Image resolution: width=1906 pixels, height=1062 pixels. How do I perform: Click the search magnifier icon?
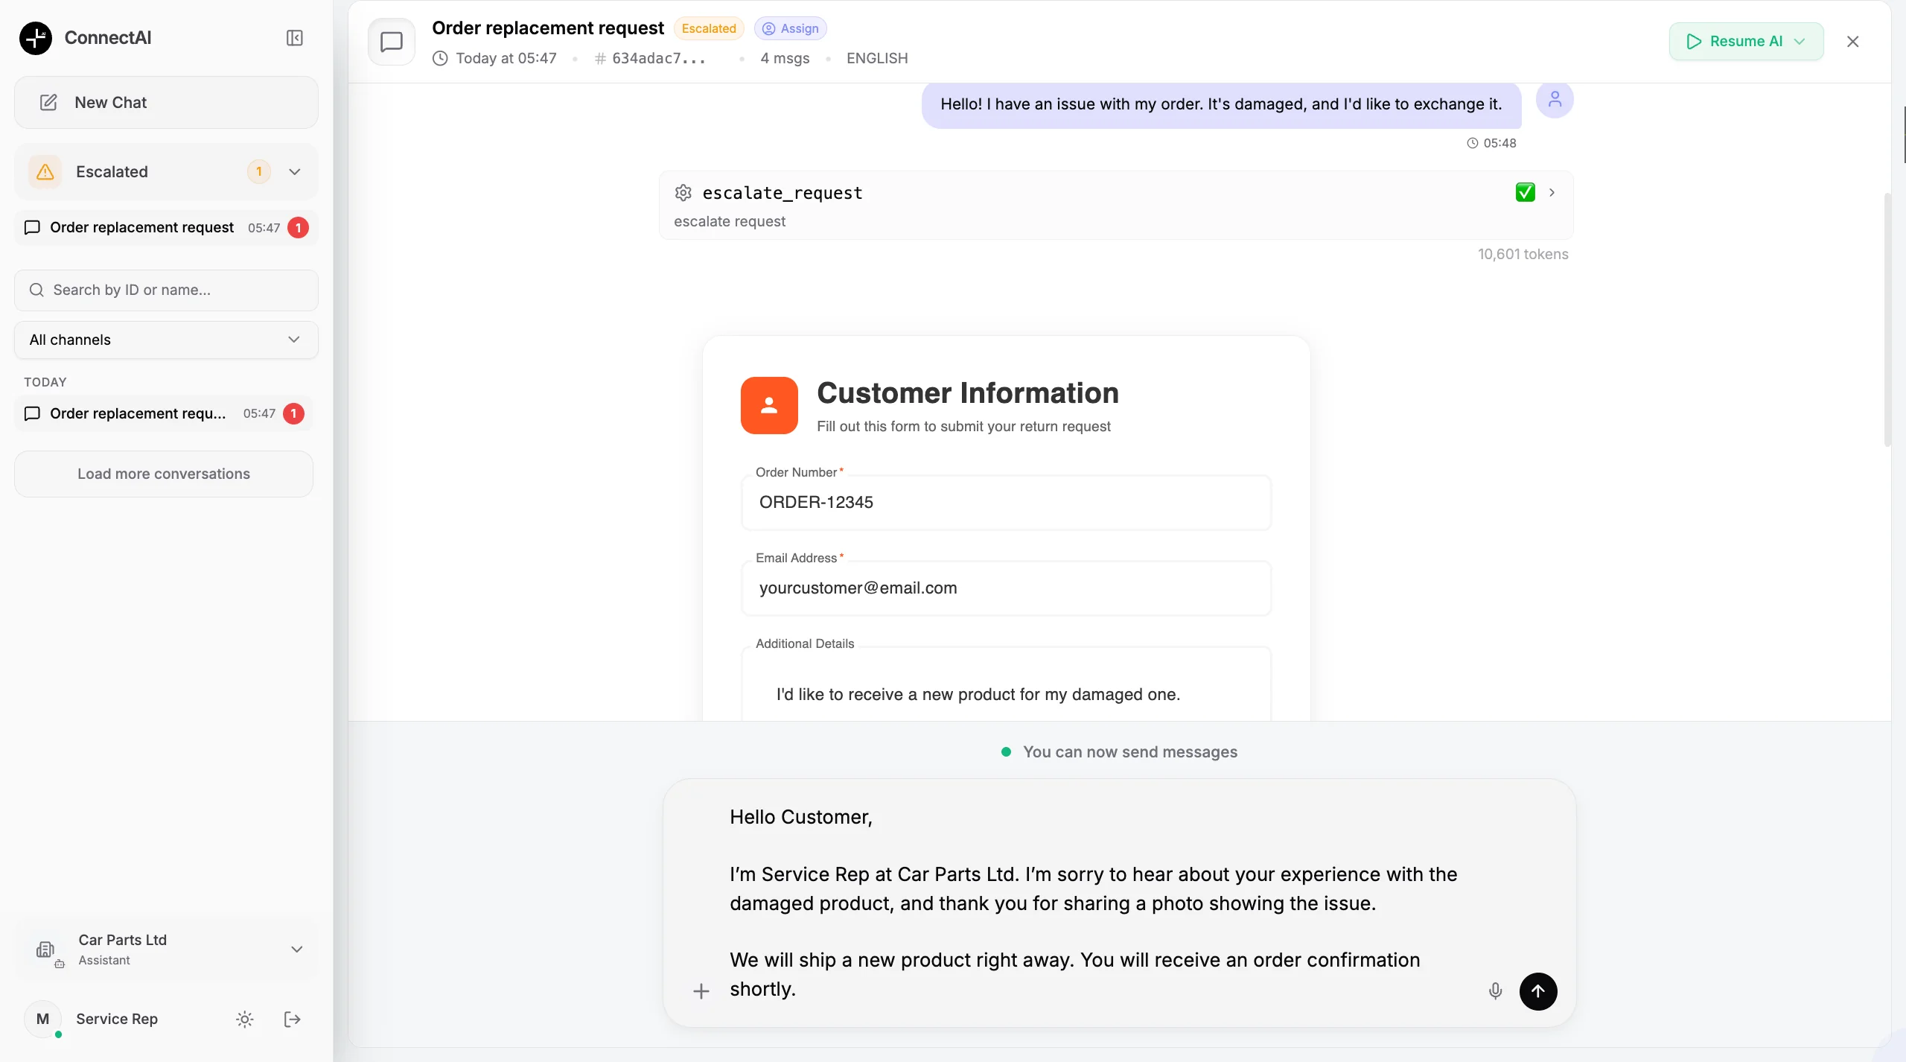click(x=36, y=290)
